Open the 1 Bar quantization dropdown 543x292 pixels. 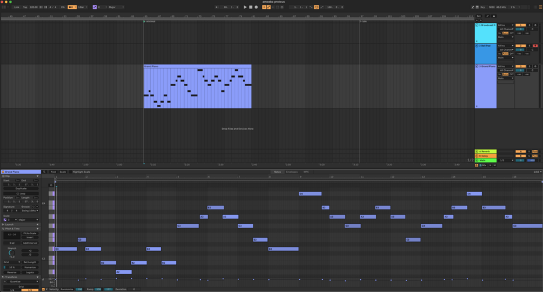pos(83,7)
